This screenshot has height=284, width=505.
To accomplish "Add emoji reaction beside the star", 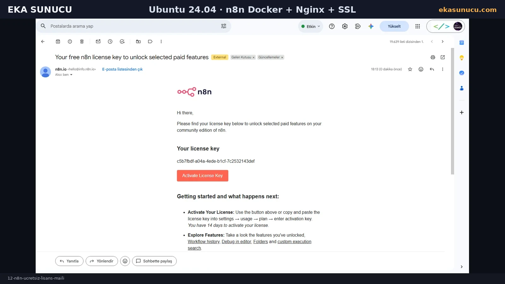I will 421,69.
